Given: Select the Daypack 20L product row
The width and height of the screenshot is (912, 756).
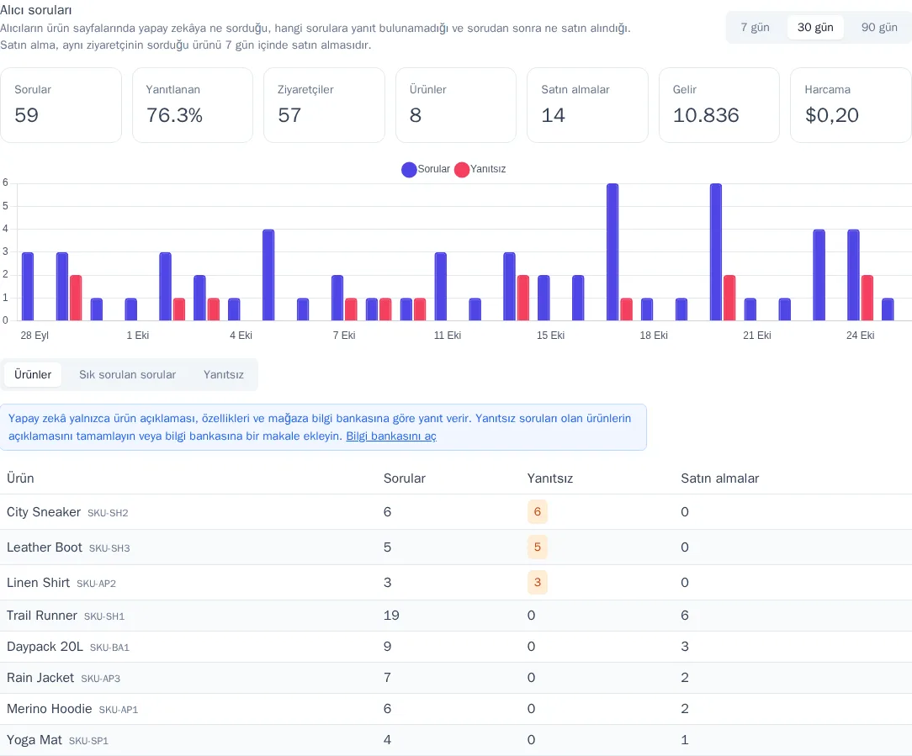Looking at the screenshot, I should pyautogui.click(x=456, y=647).
